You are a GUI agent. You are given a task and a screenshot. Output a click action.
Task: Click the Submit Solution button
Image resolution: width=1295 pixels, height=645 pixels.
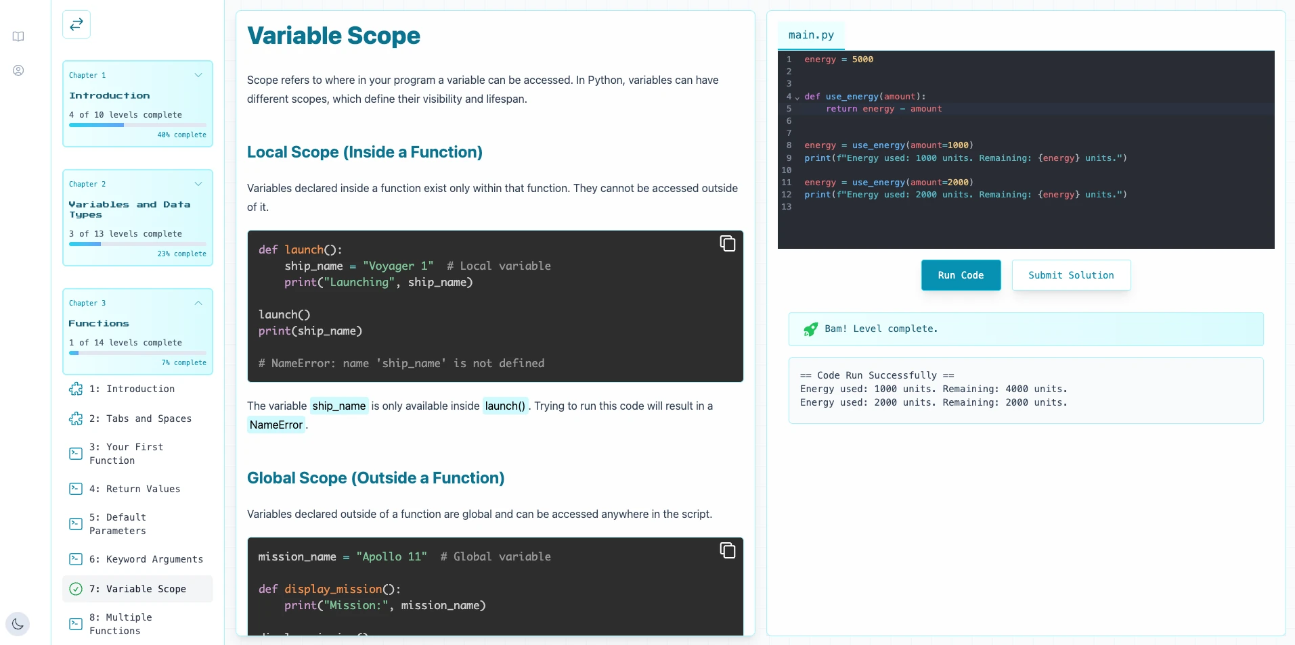pos(1071,275)
